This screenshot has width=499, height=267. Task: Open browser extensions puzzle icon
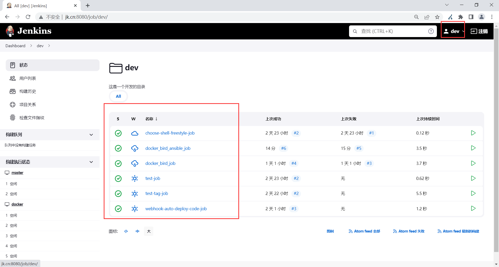pyautogui.click(x=461, y=17)
